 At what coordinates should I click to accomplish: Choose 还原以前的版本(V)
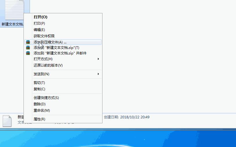point(63,65)
